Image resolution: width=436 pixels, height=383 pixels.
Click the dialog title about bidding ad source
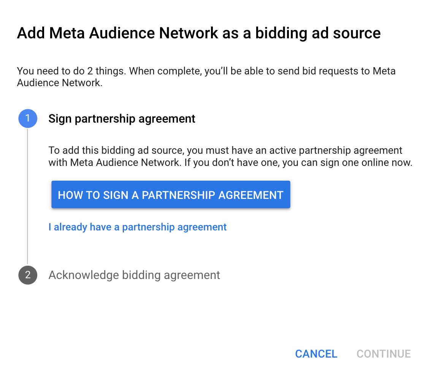coord(199,33)
